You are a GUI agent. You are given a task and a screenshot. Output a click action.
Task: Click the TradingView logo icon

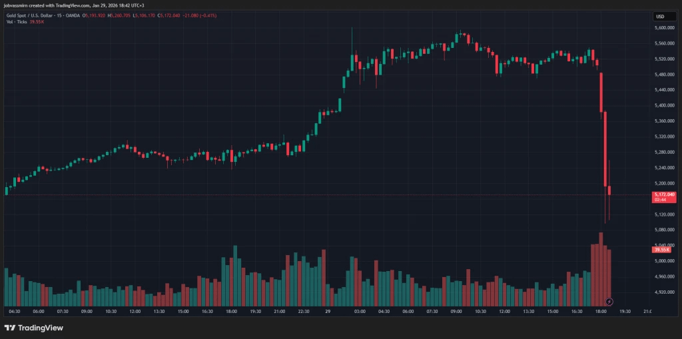[x=9, y=328]
